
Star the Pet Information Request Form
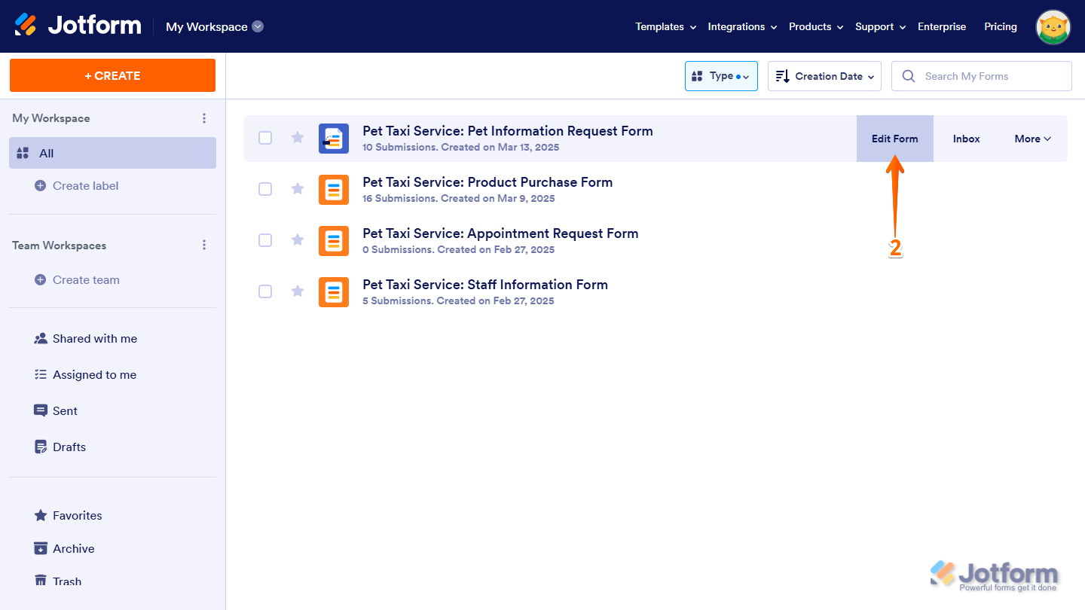[x=298, y=138]
